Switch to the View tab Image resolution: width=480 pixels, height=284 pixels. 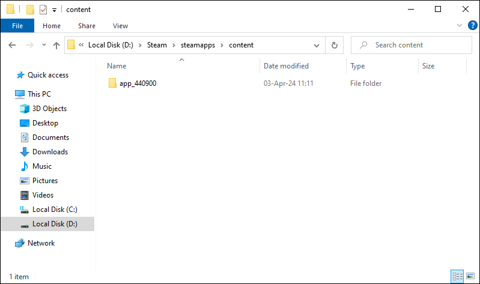tap(120, 26)
